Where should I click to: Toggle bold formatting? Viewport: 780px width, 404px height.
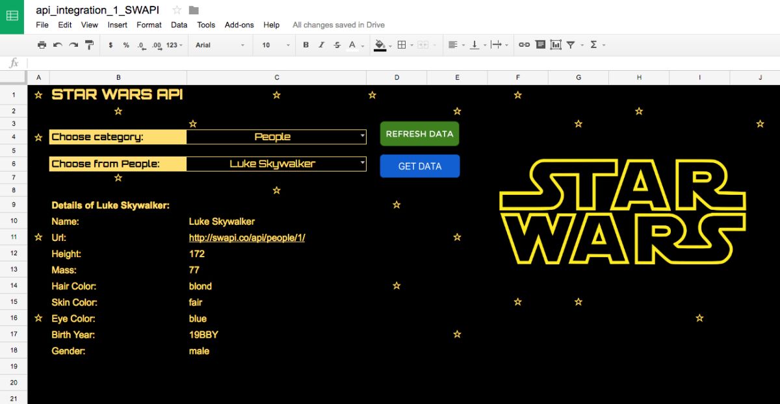306,45
